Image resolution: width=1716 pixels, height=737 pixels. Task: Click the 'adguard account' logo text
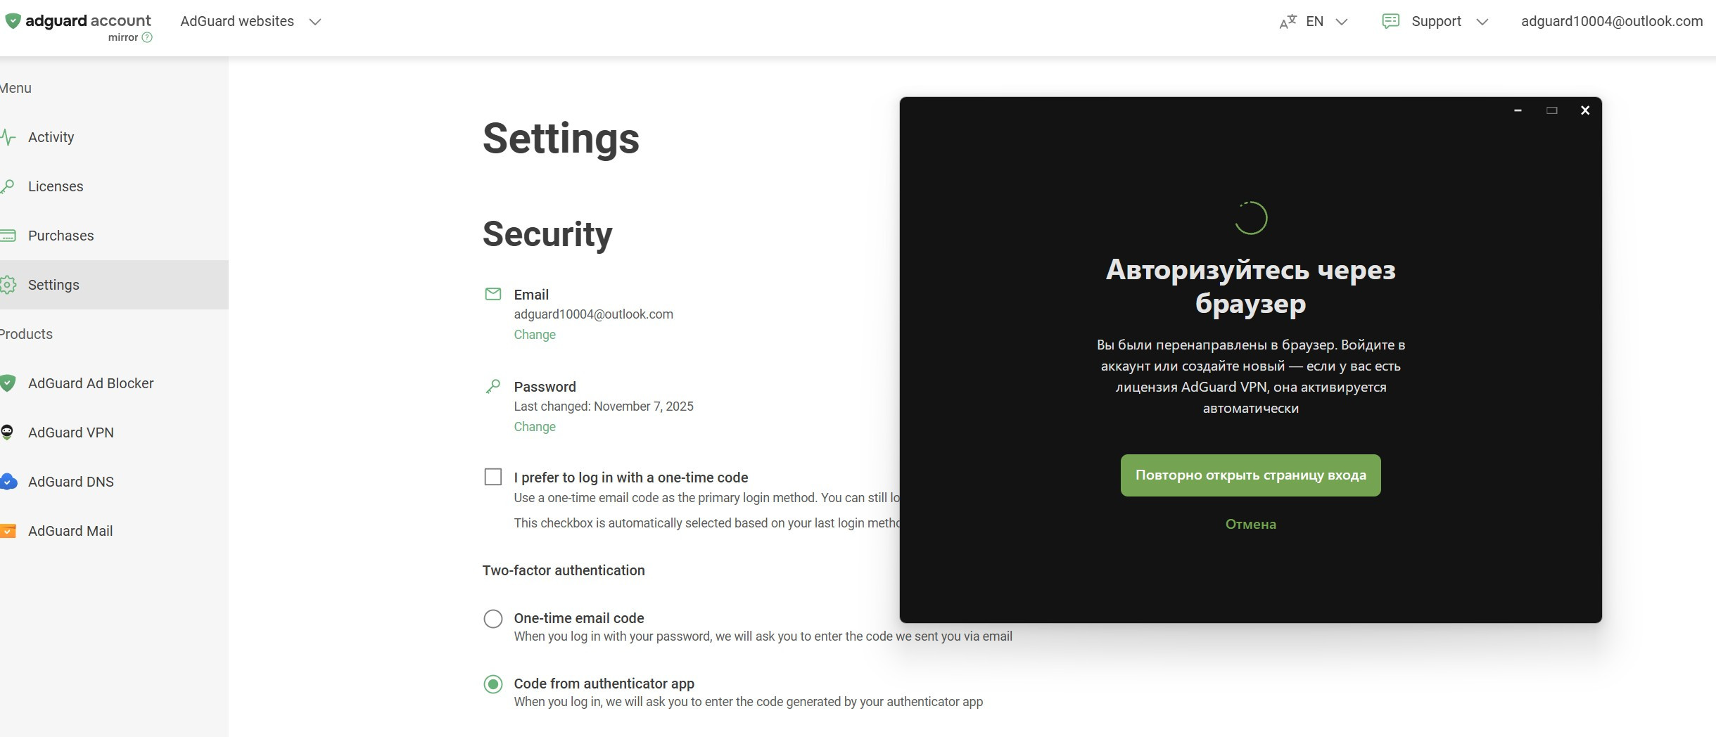click(x=89, y=20)
